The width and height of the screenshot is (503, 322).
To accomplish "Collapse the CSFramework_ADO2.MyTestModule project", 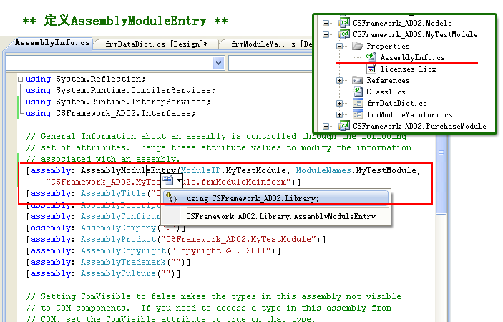I will 326,34.
